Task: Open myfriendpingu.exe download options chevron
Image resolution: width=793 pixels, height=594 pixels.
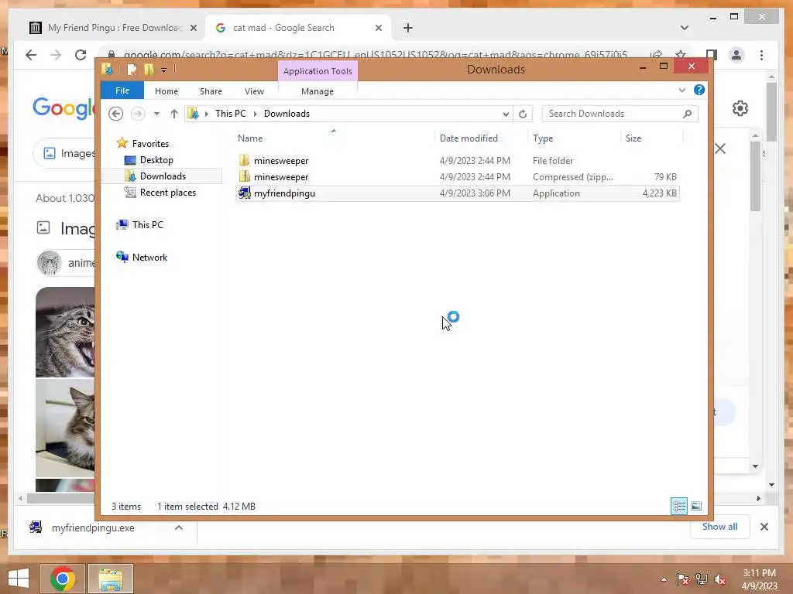Action: pyautogui.click(x=179, y=527)
